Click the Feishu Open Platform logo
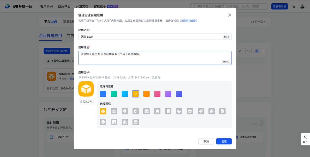The image size is (310, 157). (19, 6)
